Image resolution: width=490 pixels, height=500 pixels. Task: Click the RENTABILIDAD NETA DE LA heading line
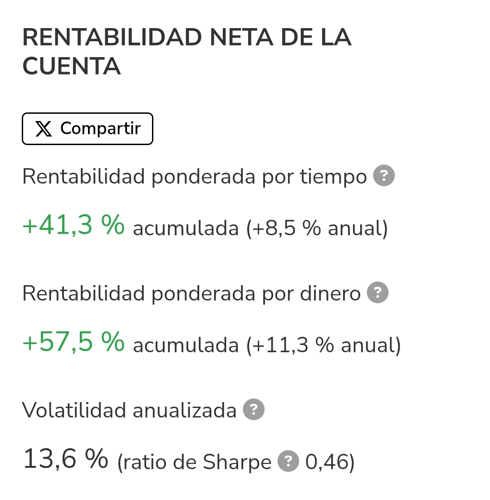coord(186,37)
